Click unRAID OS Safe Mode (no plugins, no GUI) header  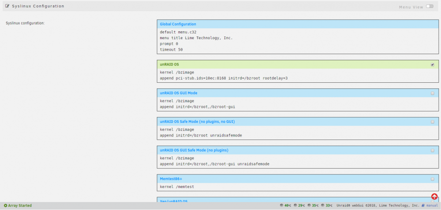(298, 122)
